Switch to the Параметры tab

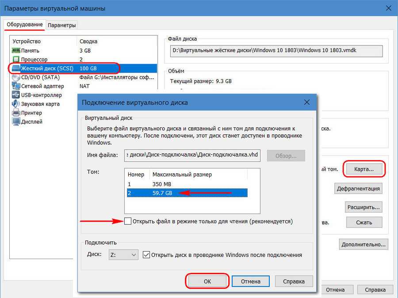(61, 25)
